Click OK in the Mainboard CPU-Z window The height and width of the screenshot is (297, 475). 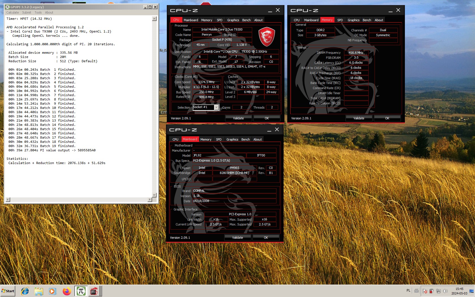(x=266, y=238)
